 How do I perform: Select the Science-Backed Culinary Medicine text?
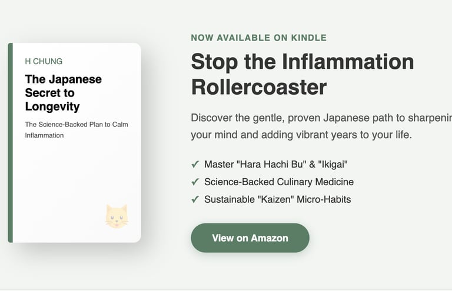[x=279, y=182]
